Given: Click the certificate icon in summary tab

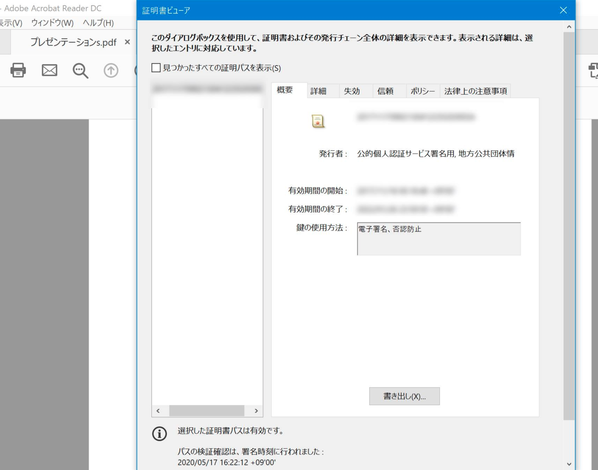Looking at the screenshot, I should [318, 121].
